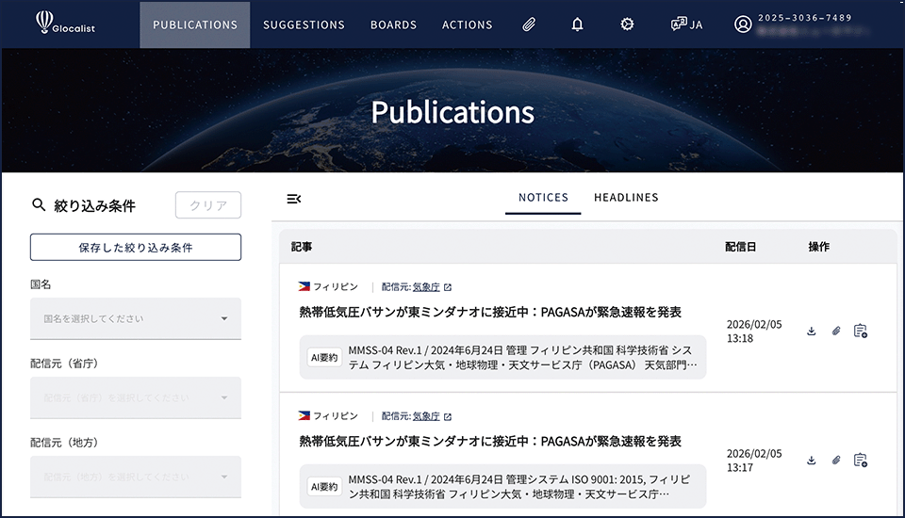Open 保存した絞り込み条件 saved filters
Viewport: 905px width, 518px height.
[x=136, y=248]
